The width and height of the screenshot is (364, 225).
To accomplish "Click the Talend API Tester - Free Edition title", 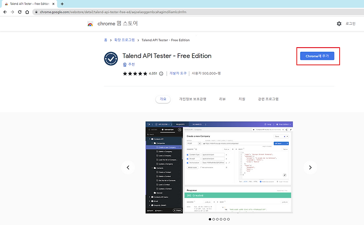I will click(x=167, y=56).
